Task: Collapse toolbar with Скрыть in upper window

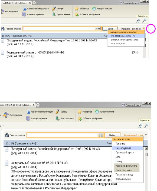Action: point(143,16)
